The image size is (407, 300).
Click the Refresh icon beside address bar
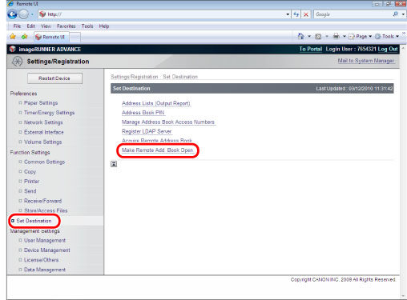click(x=296, y=14)
